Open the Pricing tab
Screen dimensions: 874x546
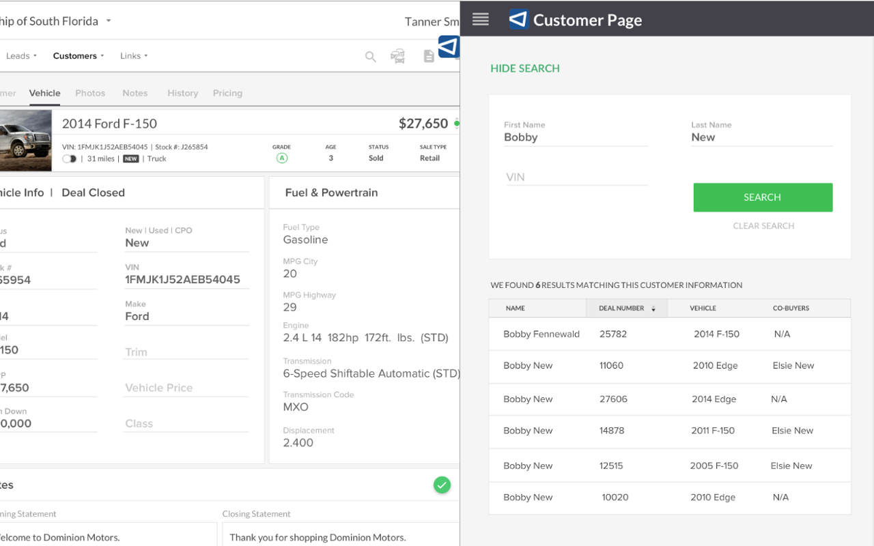click(227, 93)
